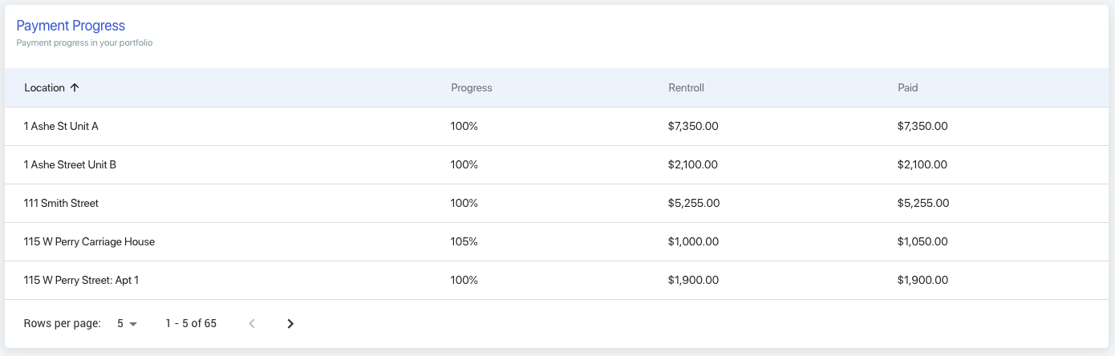Image resolution: width=1115 pixels, height=356 pixels.
Task: Click the 105% progress value
Action: [x=464, y=242]
